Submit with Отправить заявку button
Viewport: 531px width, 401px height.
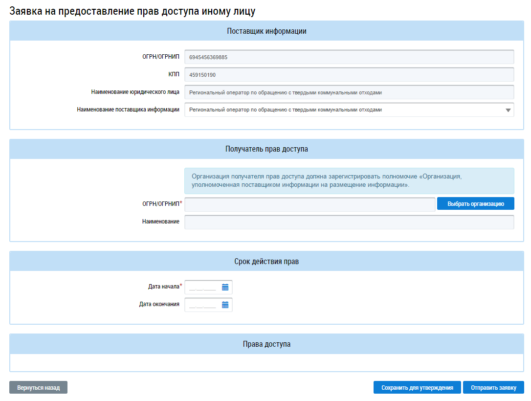coord(493,388)
